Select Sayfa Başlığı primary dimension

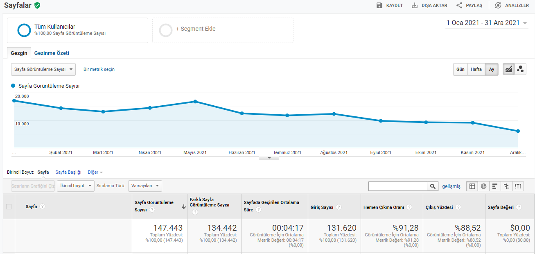coord(68,172)
